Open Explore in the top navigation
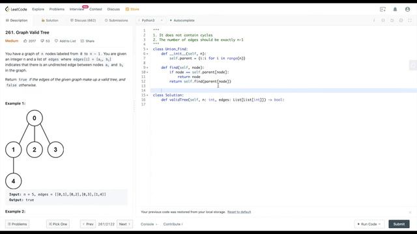The width and height of the screenshot is (417, 234). pyautogui.click(x=38, y=9)
